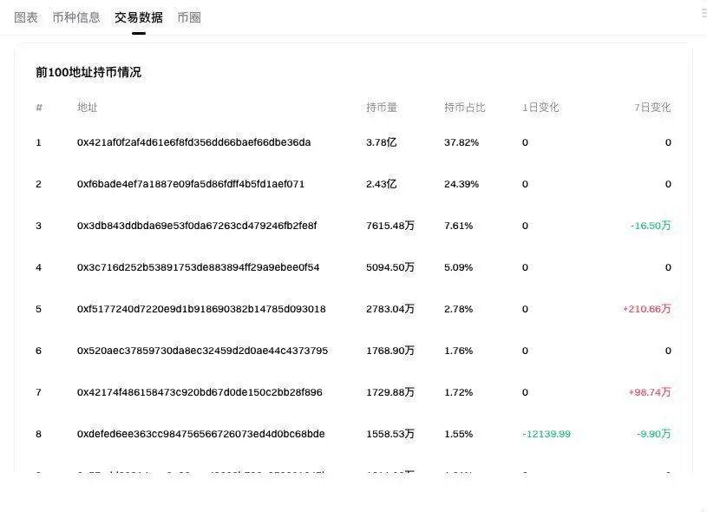This screenshot has height=512, width=707.
Task: Click the 2.78% share value
Action: pyautogui.click(x=459, y=309)
